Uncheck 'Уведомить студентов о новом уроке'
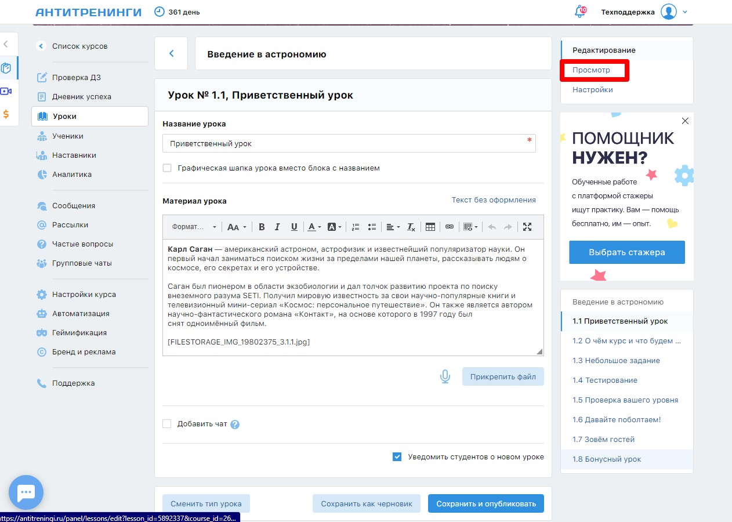Image resolution: width=732 pixels, height=522 pixels. [397, 457]
